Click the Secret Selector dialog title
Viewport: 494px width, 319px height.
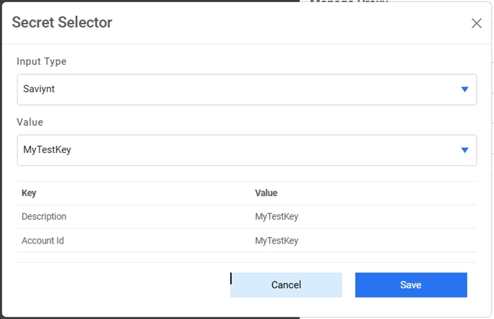click(62, 22)
